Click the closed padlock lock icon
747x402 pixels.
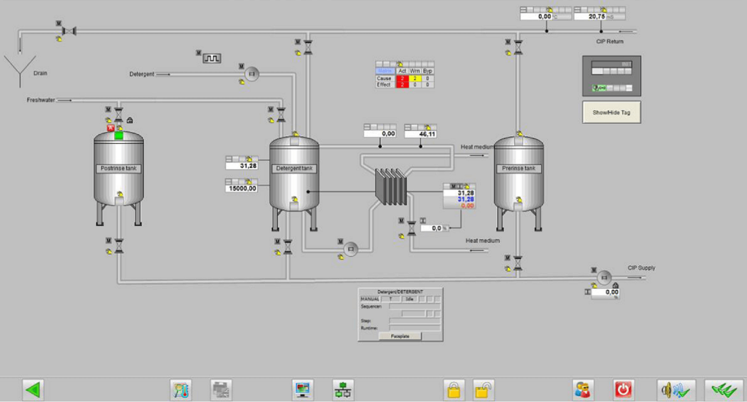coord(454,390)
